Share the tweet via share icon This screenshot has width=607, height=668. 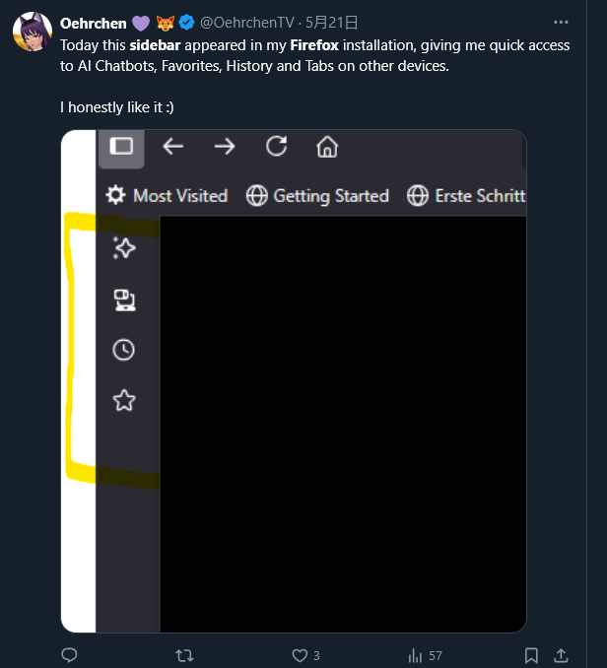pyautogui.click(x=561, y=655)
